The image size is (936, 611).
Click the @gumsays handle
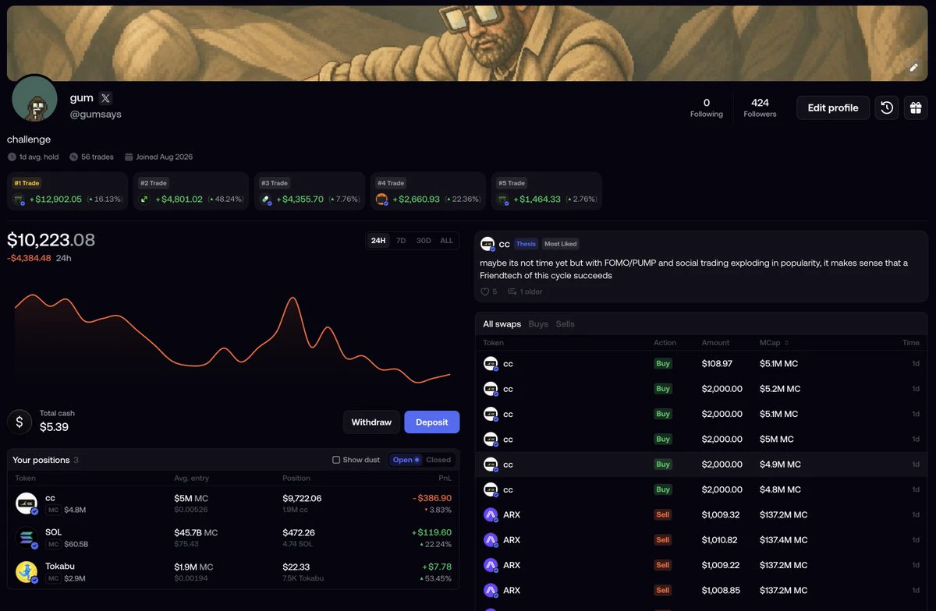[96, 115]
